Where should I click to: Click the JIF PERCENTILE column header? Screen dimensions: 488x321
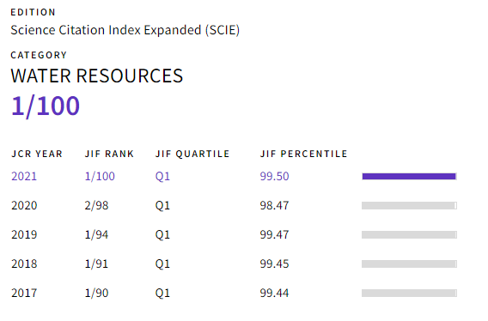pos(304,154)
